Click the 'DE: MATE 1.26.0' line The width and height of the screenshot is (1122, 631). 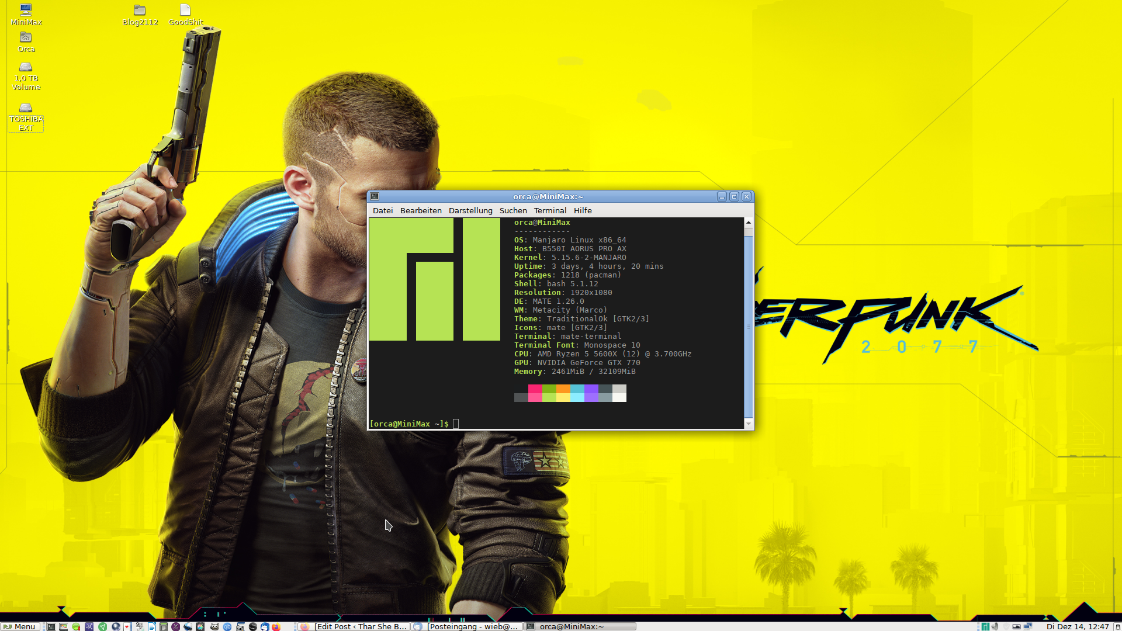click(549, 301)
